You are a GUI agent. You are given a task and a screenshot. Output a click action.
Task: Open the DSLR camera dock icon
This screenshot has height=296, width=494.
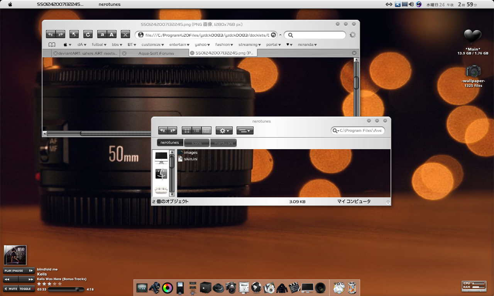pyautogui.click(x=231, y=288)
